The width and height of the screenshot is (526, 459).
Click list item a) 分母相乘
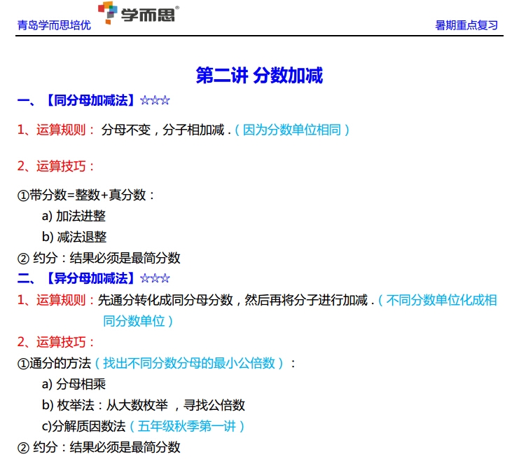point(74,384)
